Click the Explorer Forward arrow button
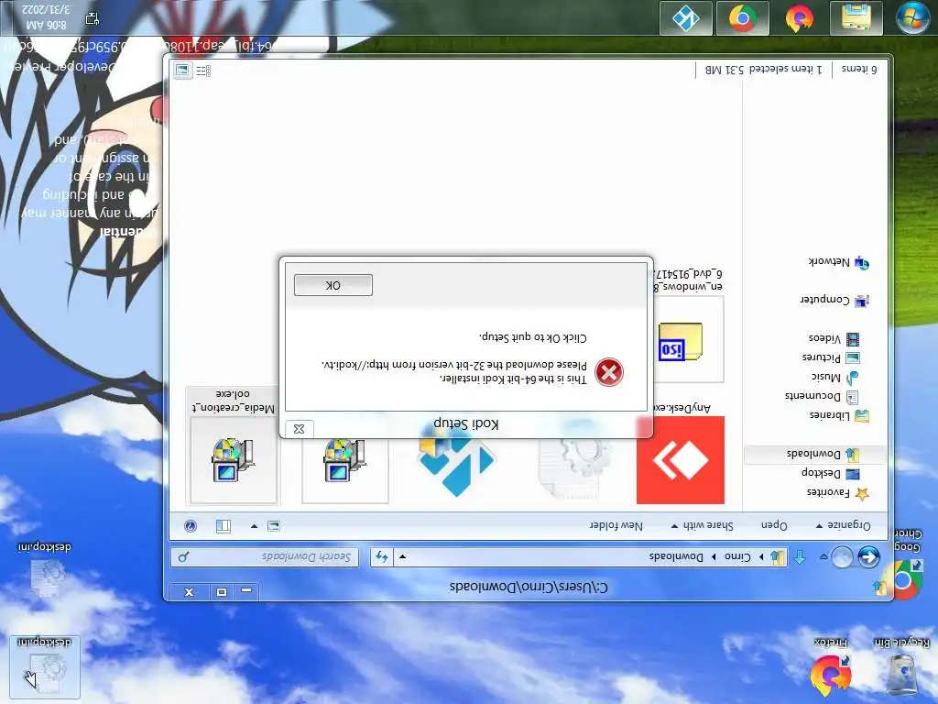This screenshot has width=938, height=704. (x=843, y=556)
